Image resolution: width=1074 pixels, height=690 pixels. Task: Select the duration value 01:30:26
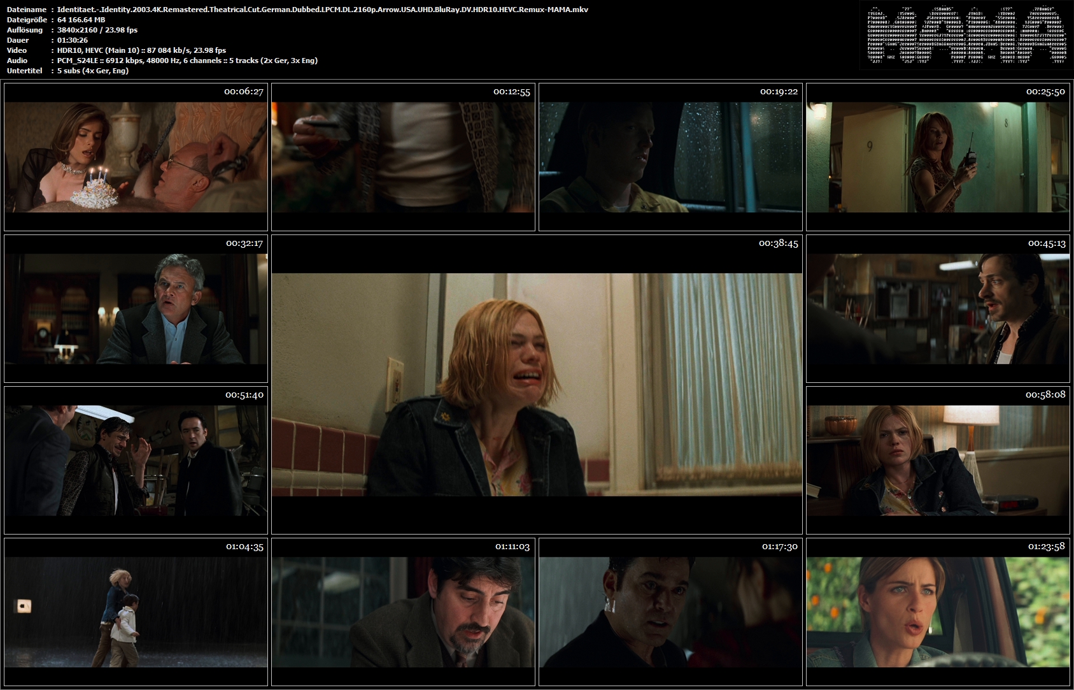pos(73,40)
